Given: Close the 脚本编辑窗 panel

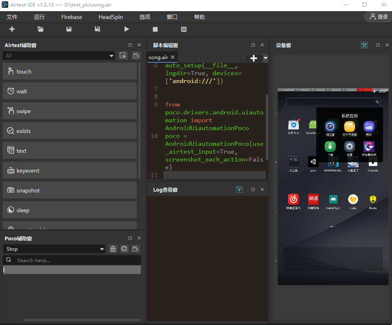Looking at the screenshot, I should tap(262, 45).
